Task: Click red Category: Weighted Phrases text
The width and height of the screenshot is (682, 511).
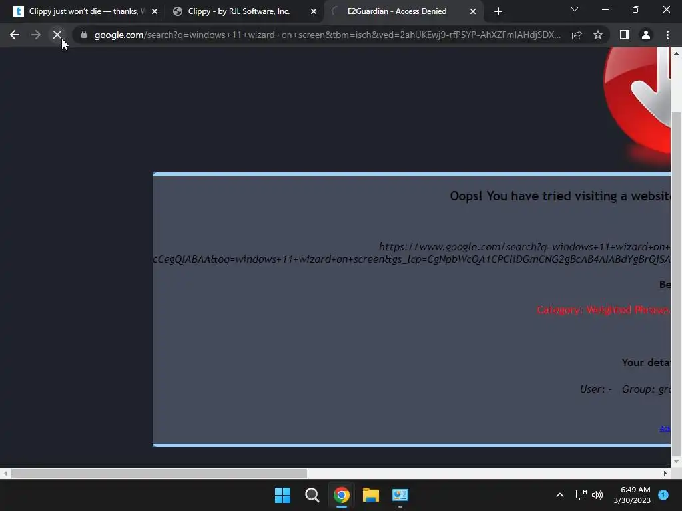Action: click(603, 310)
